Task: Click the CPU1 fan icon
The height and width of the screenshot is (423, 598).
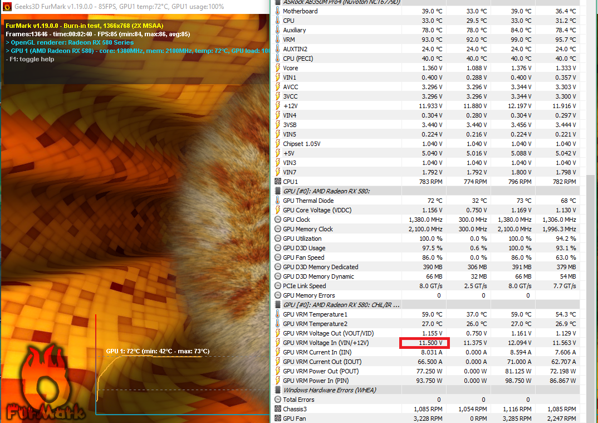Action: coord(278,181)
